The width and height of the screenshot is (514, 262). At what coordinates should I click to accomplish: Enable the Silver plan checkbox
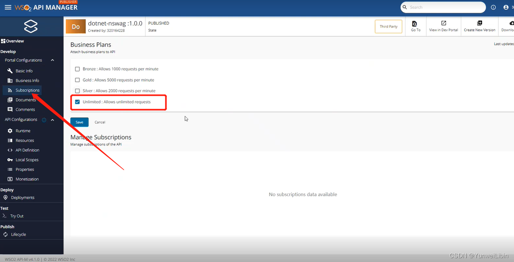click(x=78, y=91)
